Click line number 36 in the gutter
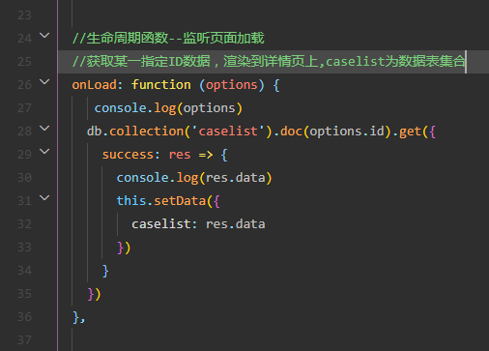Screen dimensions: 489x351 tap(24, 317)
